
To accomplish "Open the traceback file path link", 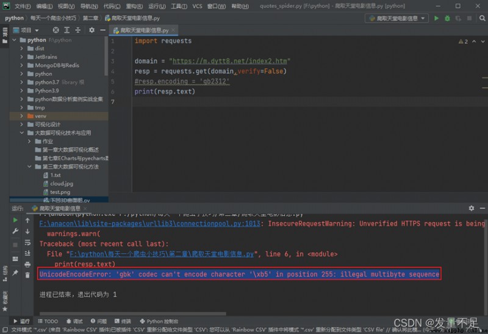I will [x=162, y=254].
